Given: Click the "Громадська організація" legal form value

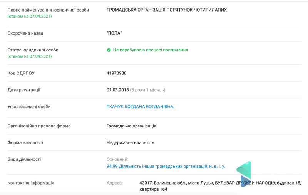Looking at the screenshot, I should (131, 126).
